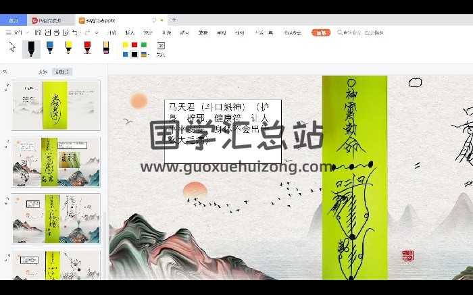This screenshot has width=473, height=295.
Task: Select the blue marker pen
Action: (50, 48)
